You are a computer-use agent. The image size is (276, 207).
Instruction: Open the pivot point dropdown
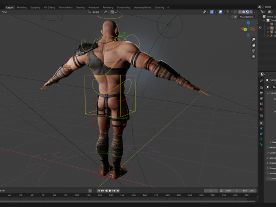[106, 12]
